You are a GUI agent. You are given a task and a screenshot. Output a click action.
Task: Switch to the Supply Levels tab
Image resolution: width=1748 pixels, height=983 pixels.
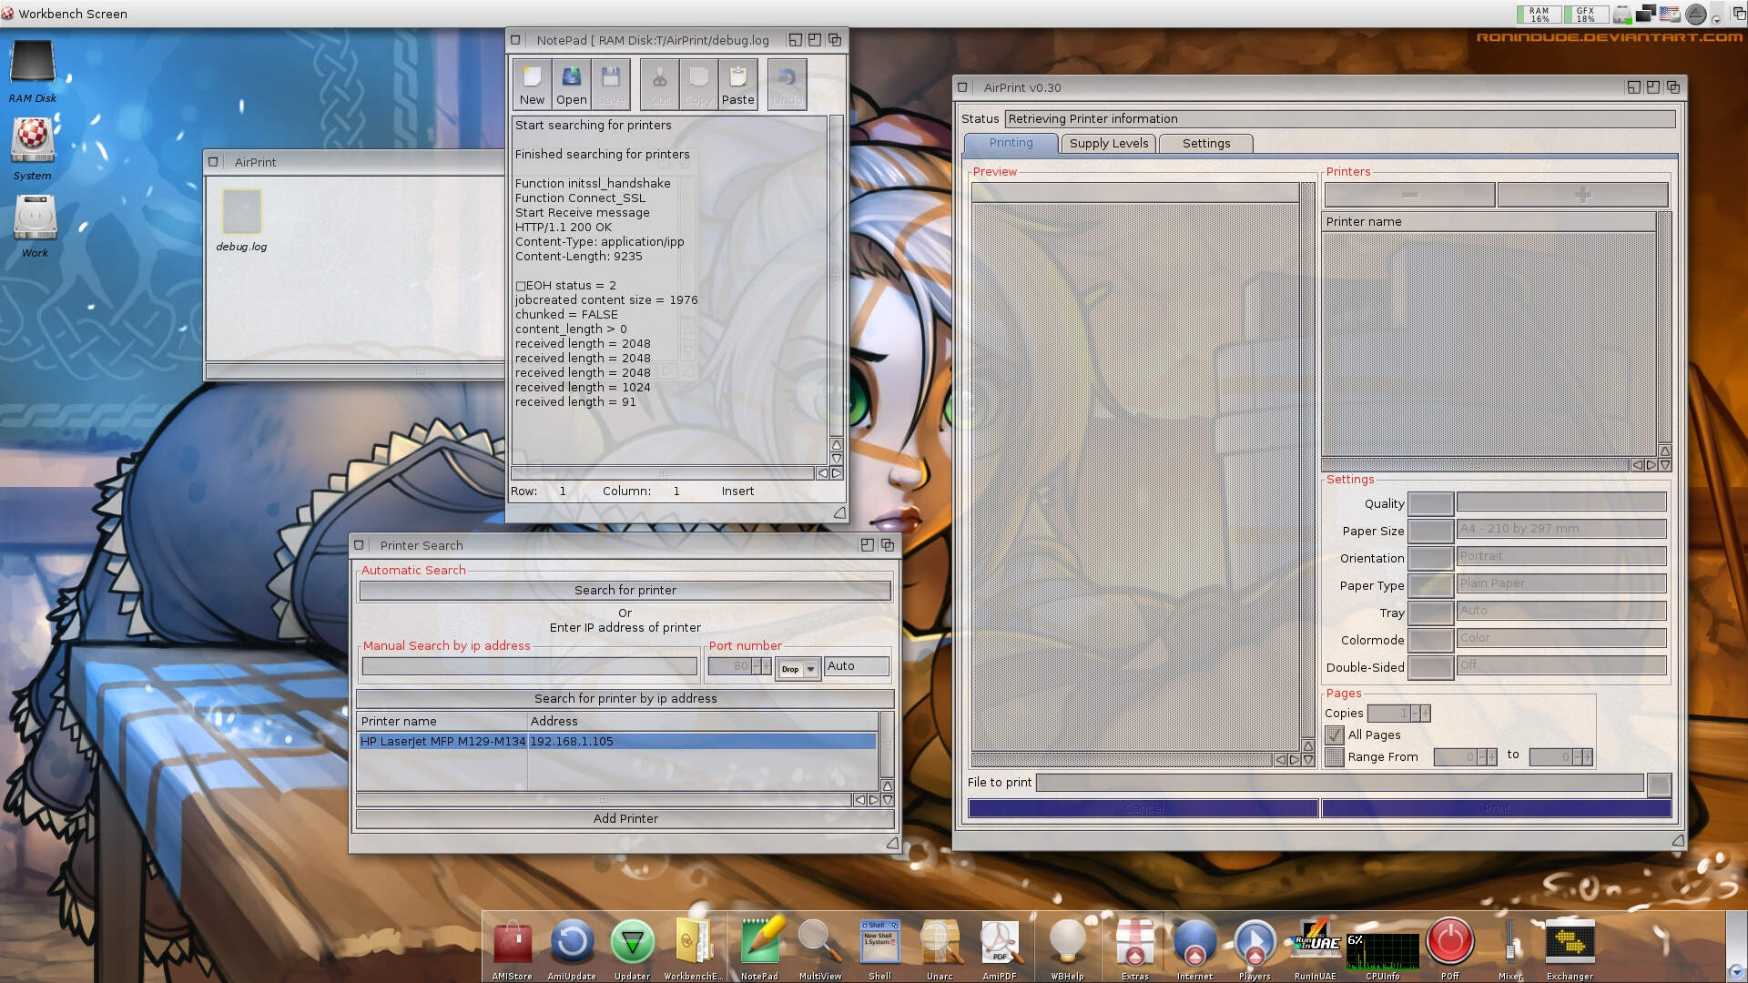click(1109, 143)
